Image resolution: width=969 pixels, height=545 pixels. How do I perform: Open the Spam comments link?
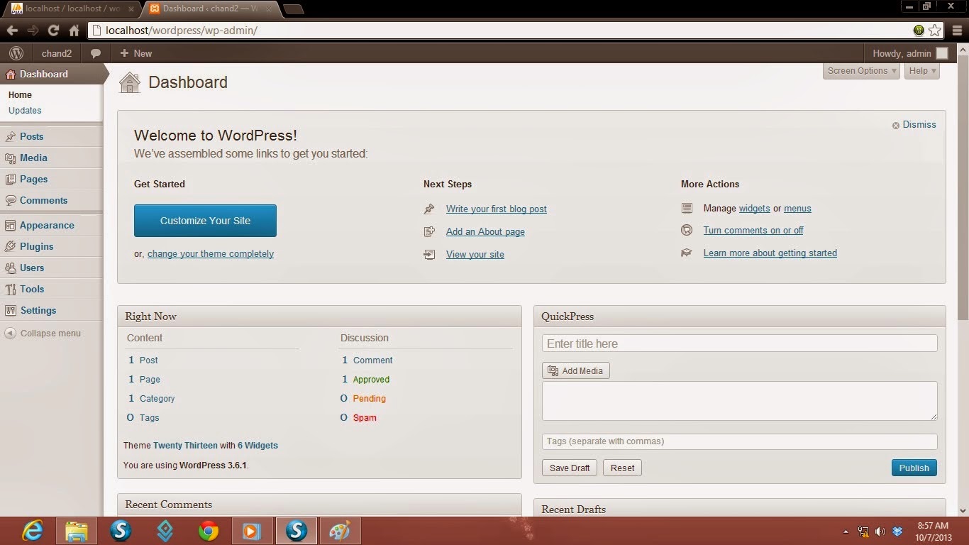coord(365,417)
